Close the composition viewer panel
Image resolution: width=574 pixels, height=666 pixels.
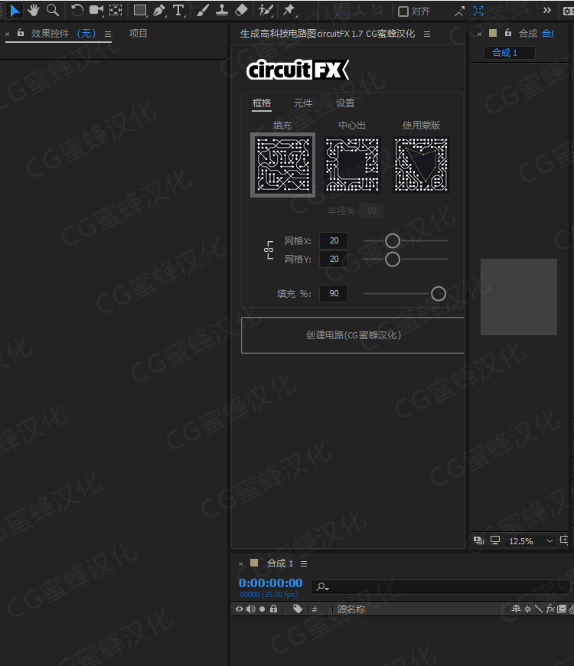tap(479, 34)
